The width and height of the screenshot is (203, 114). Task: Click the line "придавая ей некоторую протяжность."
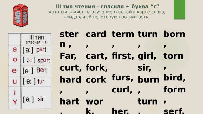tap(107, 17)
